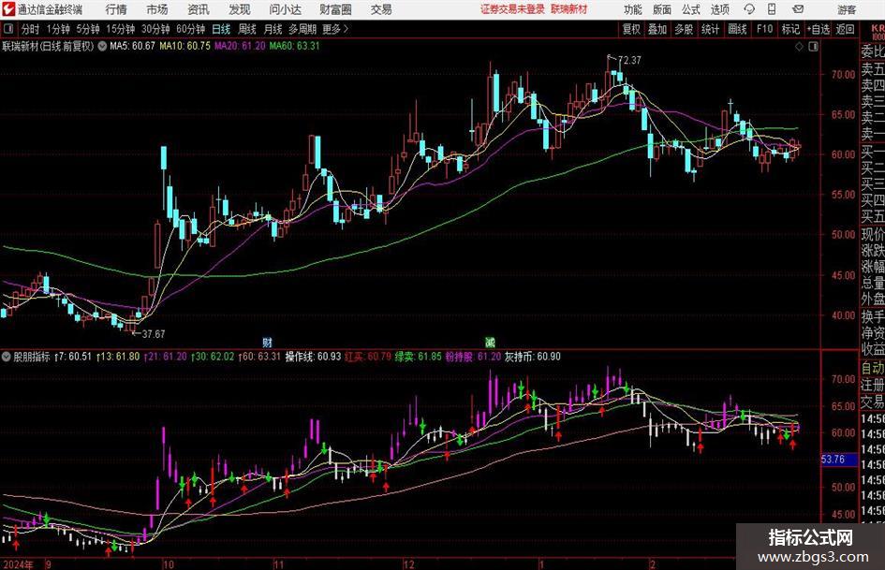The height and width of the screenshot is (570, 885).
Task: Select the 周线 weekly tab
Action: point(247,29)
